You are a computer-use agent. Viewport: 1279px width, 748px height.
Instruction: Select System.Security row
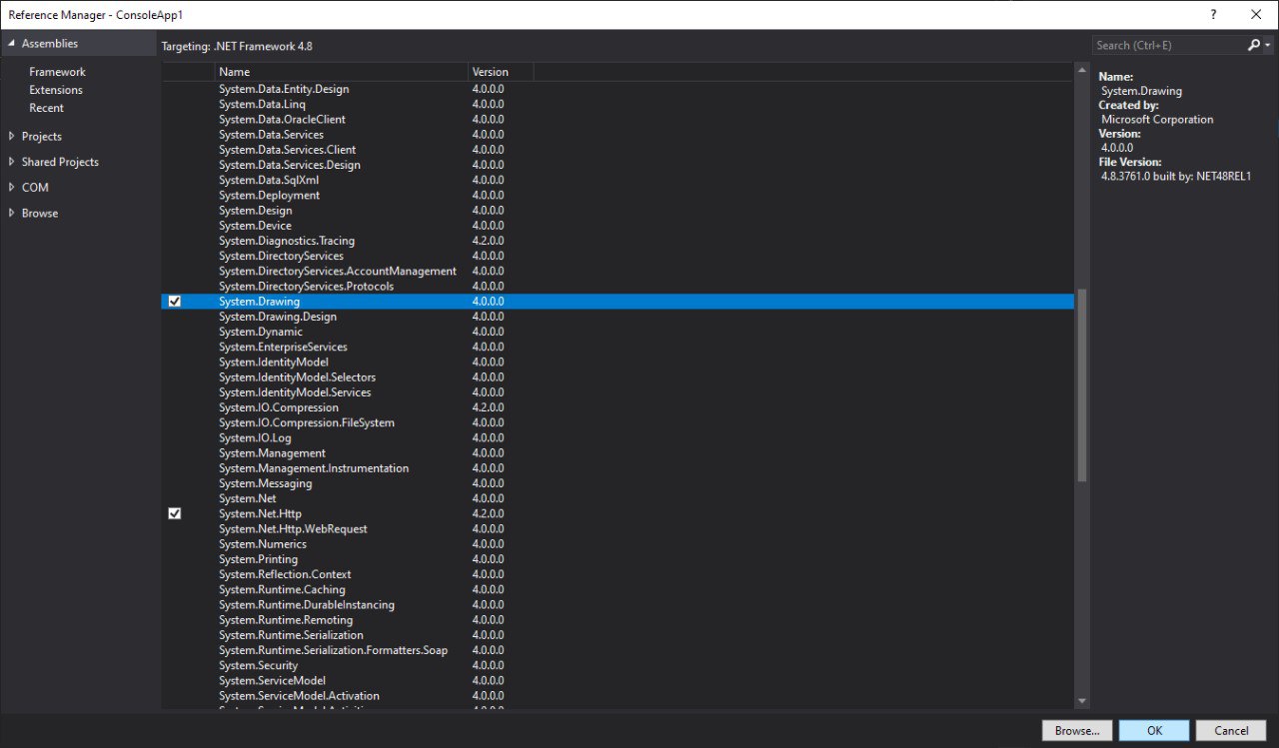point(618,665)
